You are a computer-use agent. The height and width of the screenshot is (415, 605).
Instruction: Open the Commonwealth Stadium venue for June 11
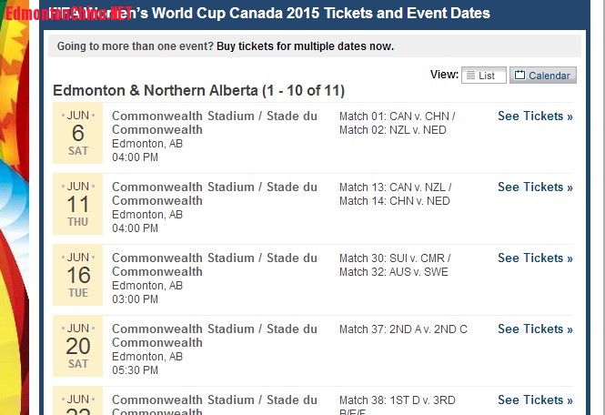[214, 194]
